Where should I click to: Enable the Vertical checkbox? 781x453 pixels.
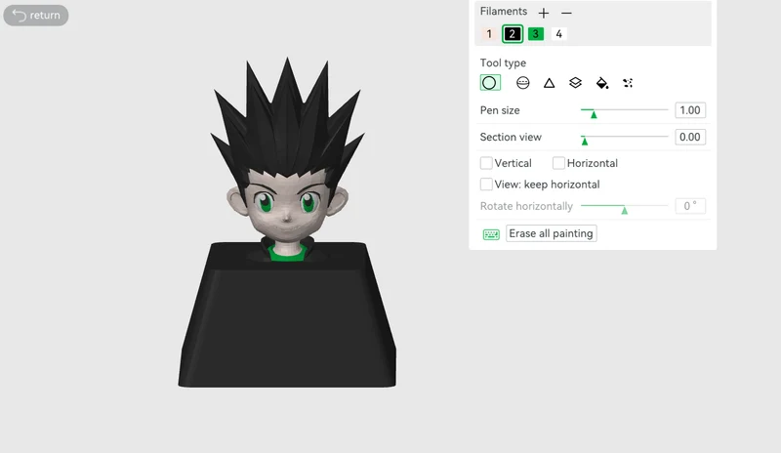click(486, 163)
